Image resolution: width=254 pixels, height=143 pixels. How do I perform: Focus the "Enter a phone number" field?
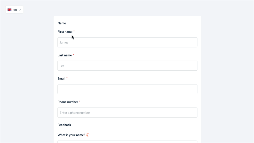click(x=127, y=113)
